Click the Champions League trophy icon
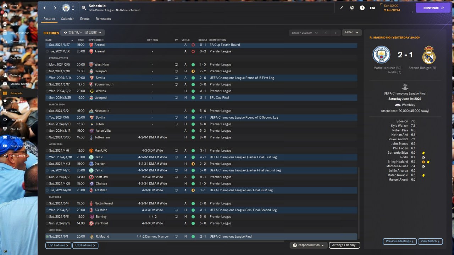Image resolution: width=454 pixels, height=255 pixels. click(405, 87)
